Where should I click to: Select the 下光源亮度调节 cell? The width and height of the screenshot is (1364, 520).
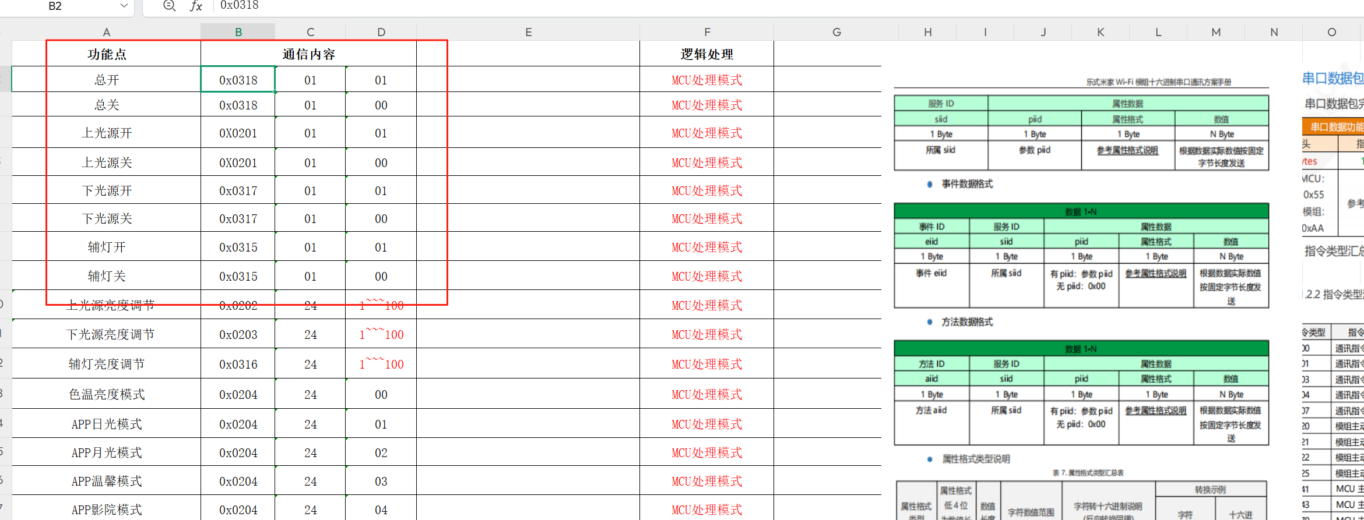click(x=106, y=334)
